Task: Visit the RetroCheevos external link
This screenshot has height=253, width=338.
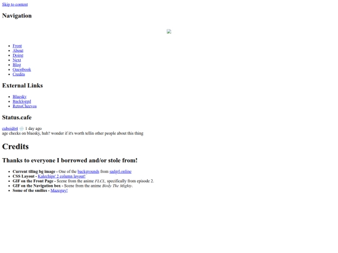Action: coord(24,106)
